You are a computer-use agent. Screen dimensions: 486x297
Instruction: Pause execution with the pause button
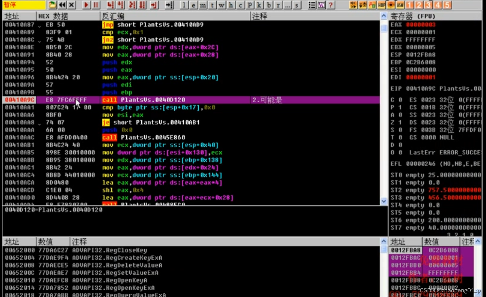96,5
